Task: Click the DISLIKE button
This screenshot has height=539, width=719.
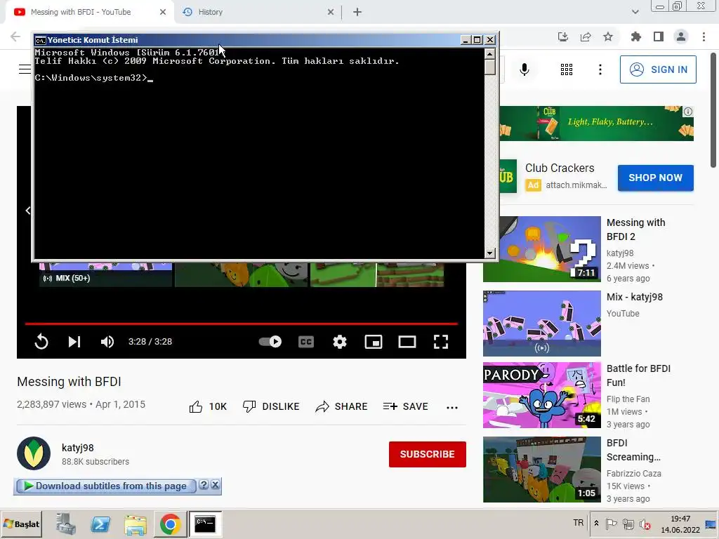Action: (x=271, y=406)
